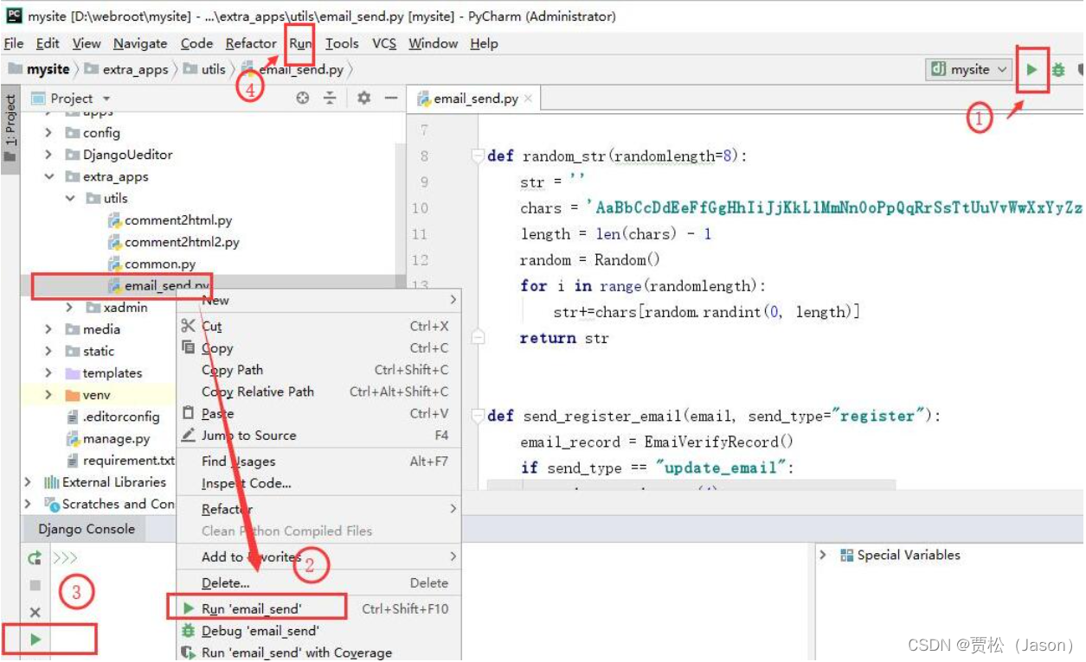Close the email_send.py editor tab
Viewport: 1086px width, 662px height.
[x=528, y=99]
